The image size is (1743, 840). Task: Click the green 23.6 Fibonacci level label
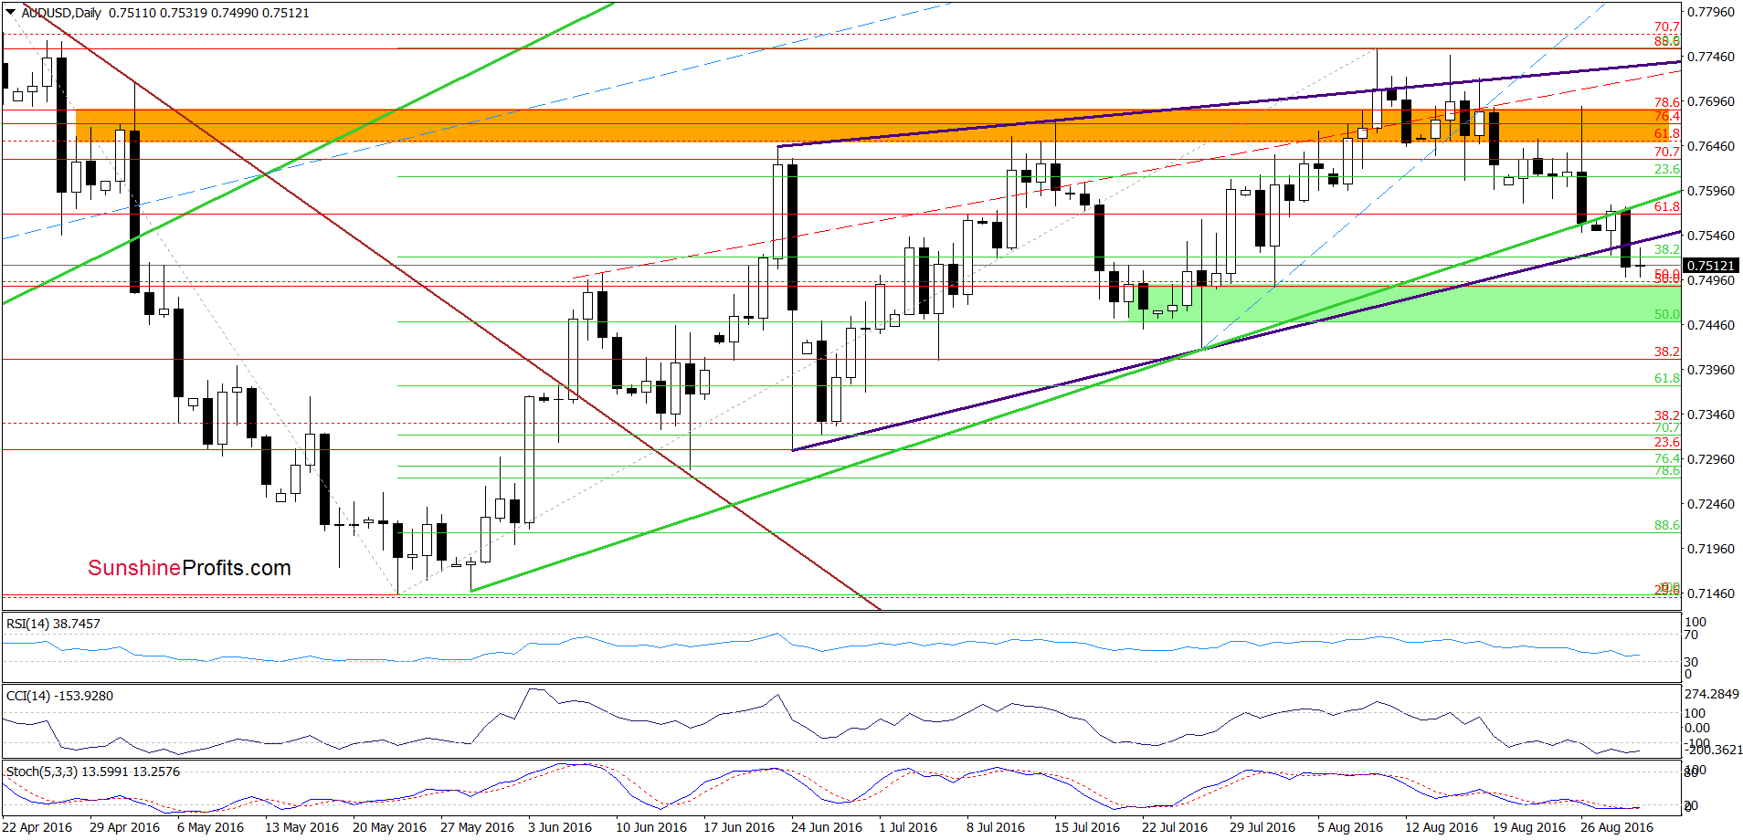tap(1667, 169)
